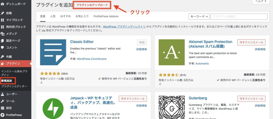This screenshot has height=119, width=273.
Task: Open the Jetpack plugin title link
Action: (x=93, y=103)
